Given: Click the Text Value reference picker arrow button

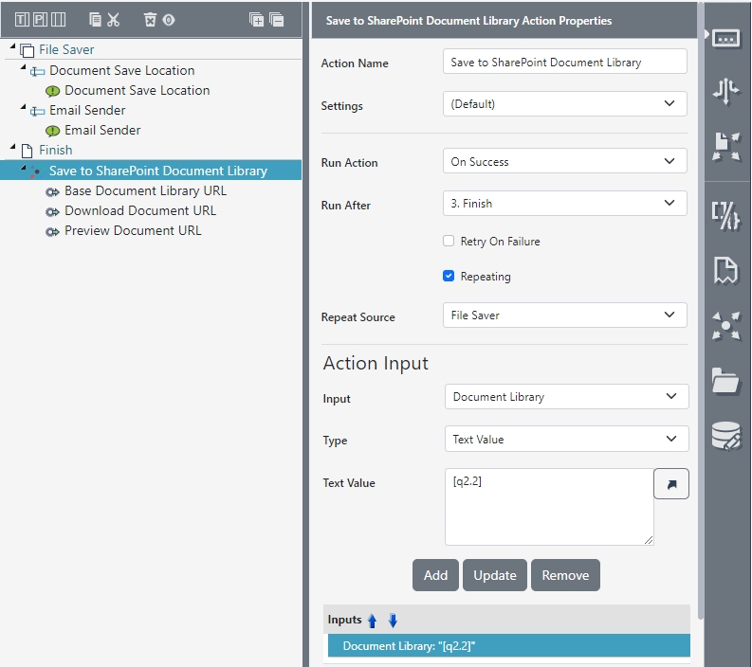Looking at the screenshot, I should tap(671, 484).
